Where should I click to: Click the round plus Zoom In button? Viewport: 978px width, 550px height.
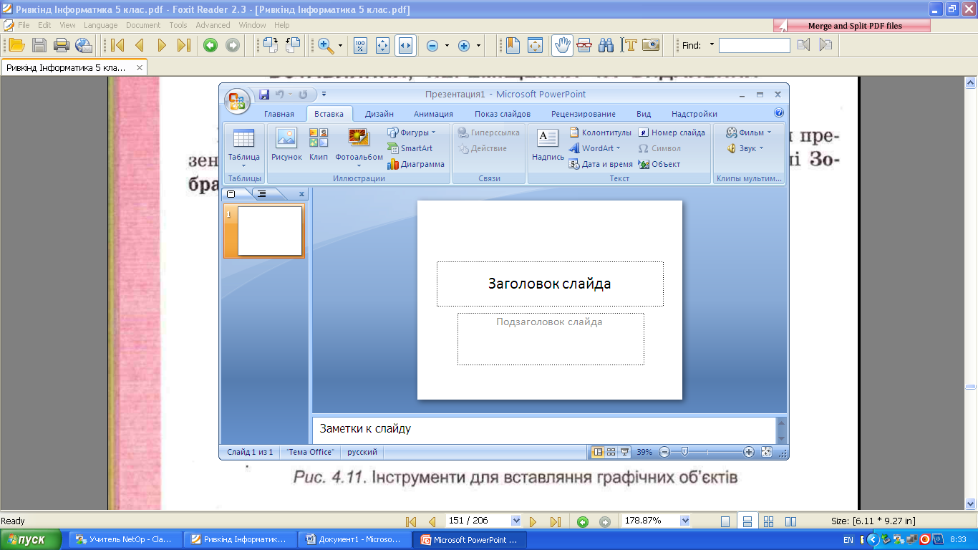[464, 45]
